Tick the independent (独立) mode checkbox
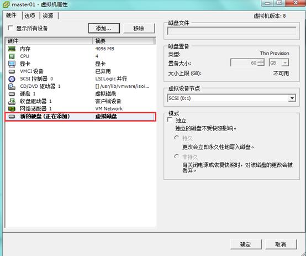Screen dimensions: 306x256 point(170,119)
